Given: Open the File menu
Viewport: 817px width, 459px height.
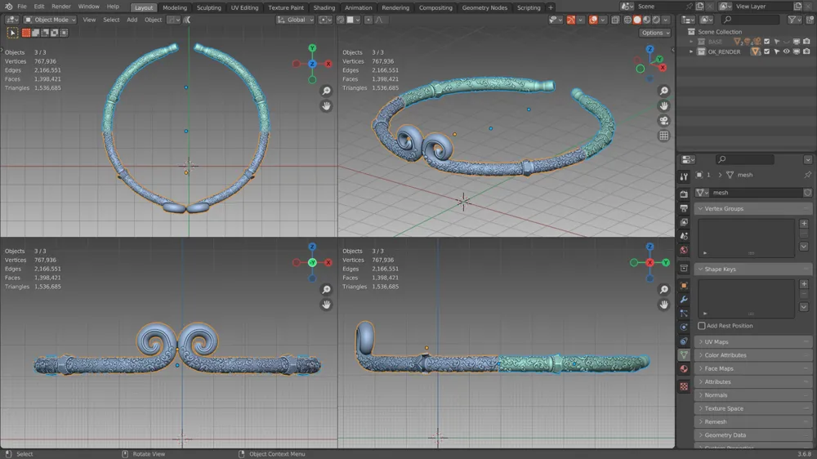Looking at the screenshot, I should [21, 7].
